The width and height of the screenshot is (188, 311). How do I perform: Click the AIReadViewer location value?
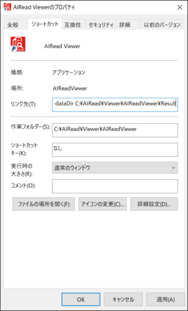70,88
